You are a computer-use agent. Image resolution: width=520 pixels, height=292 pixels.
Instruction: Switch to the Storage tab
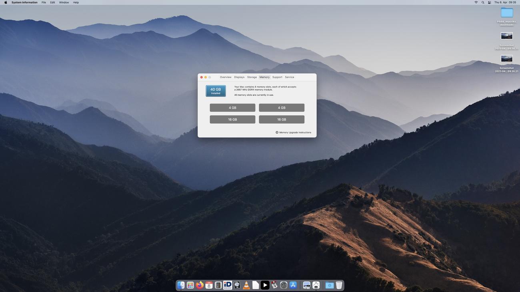252,77
